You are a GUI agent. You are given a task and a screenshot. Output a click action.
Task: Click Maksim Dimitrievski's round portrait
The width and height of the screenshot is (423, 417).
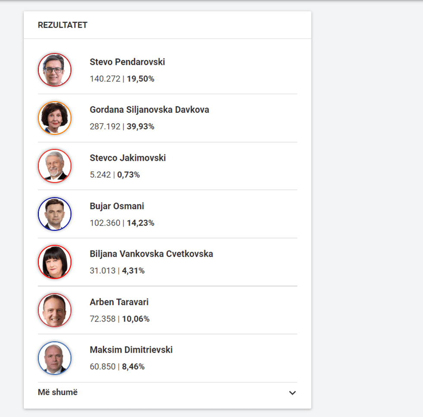54,358
